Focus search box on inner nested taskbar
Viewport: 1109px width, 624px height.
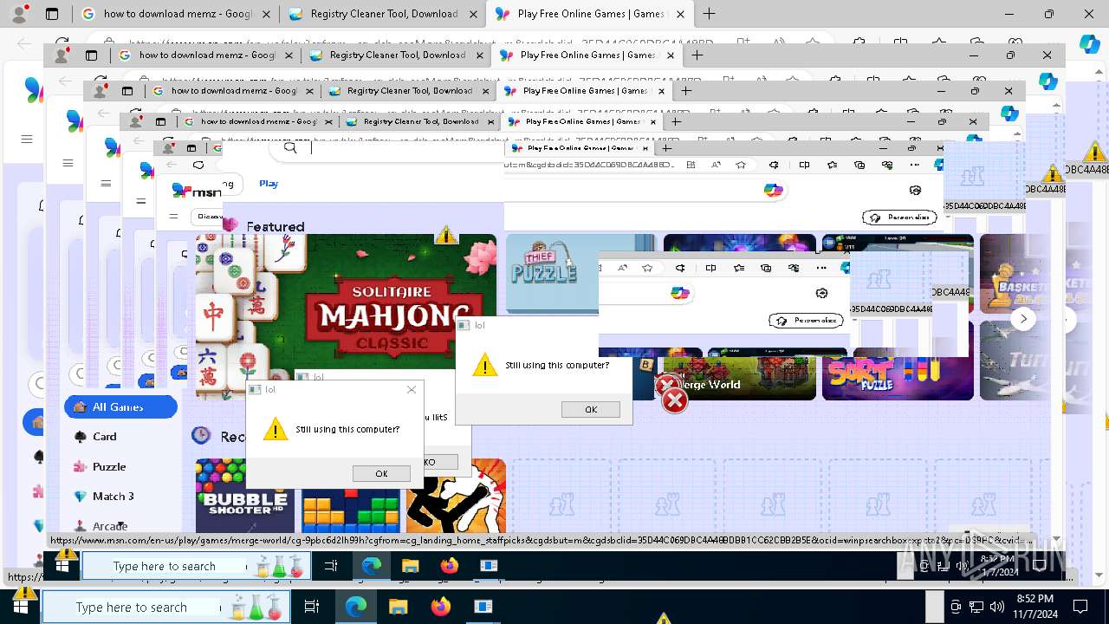(x=196, y=566)
